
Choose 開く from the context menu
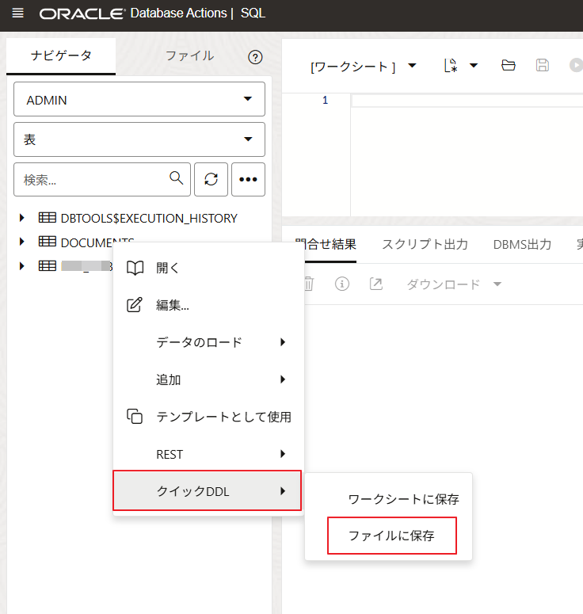(x=208, y=268)
